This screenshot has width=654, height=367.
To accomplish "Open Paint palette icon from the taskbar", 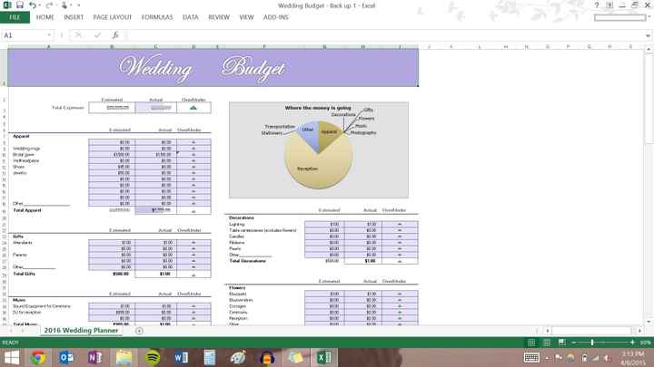I will click(238, 357).
